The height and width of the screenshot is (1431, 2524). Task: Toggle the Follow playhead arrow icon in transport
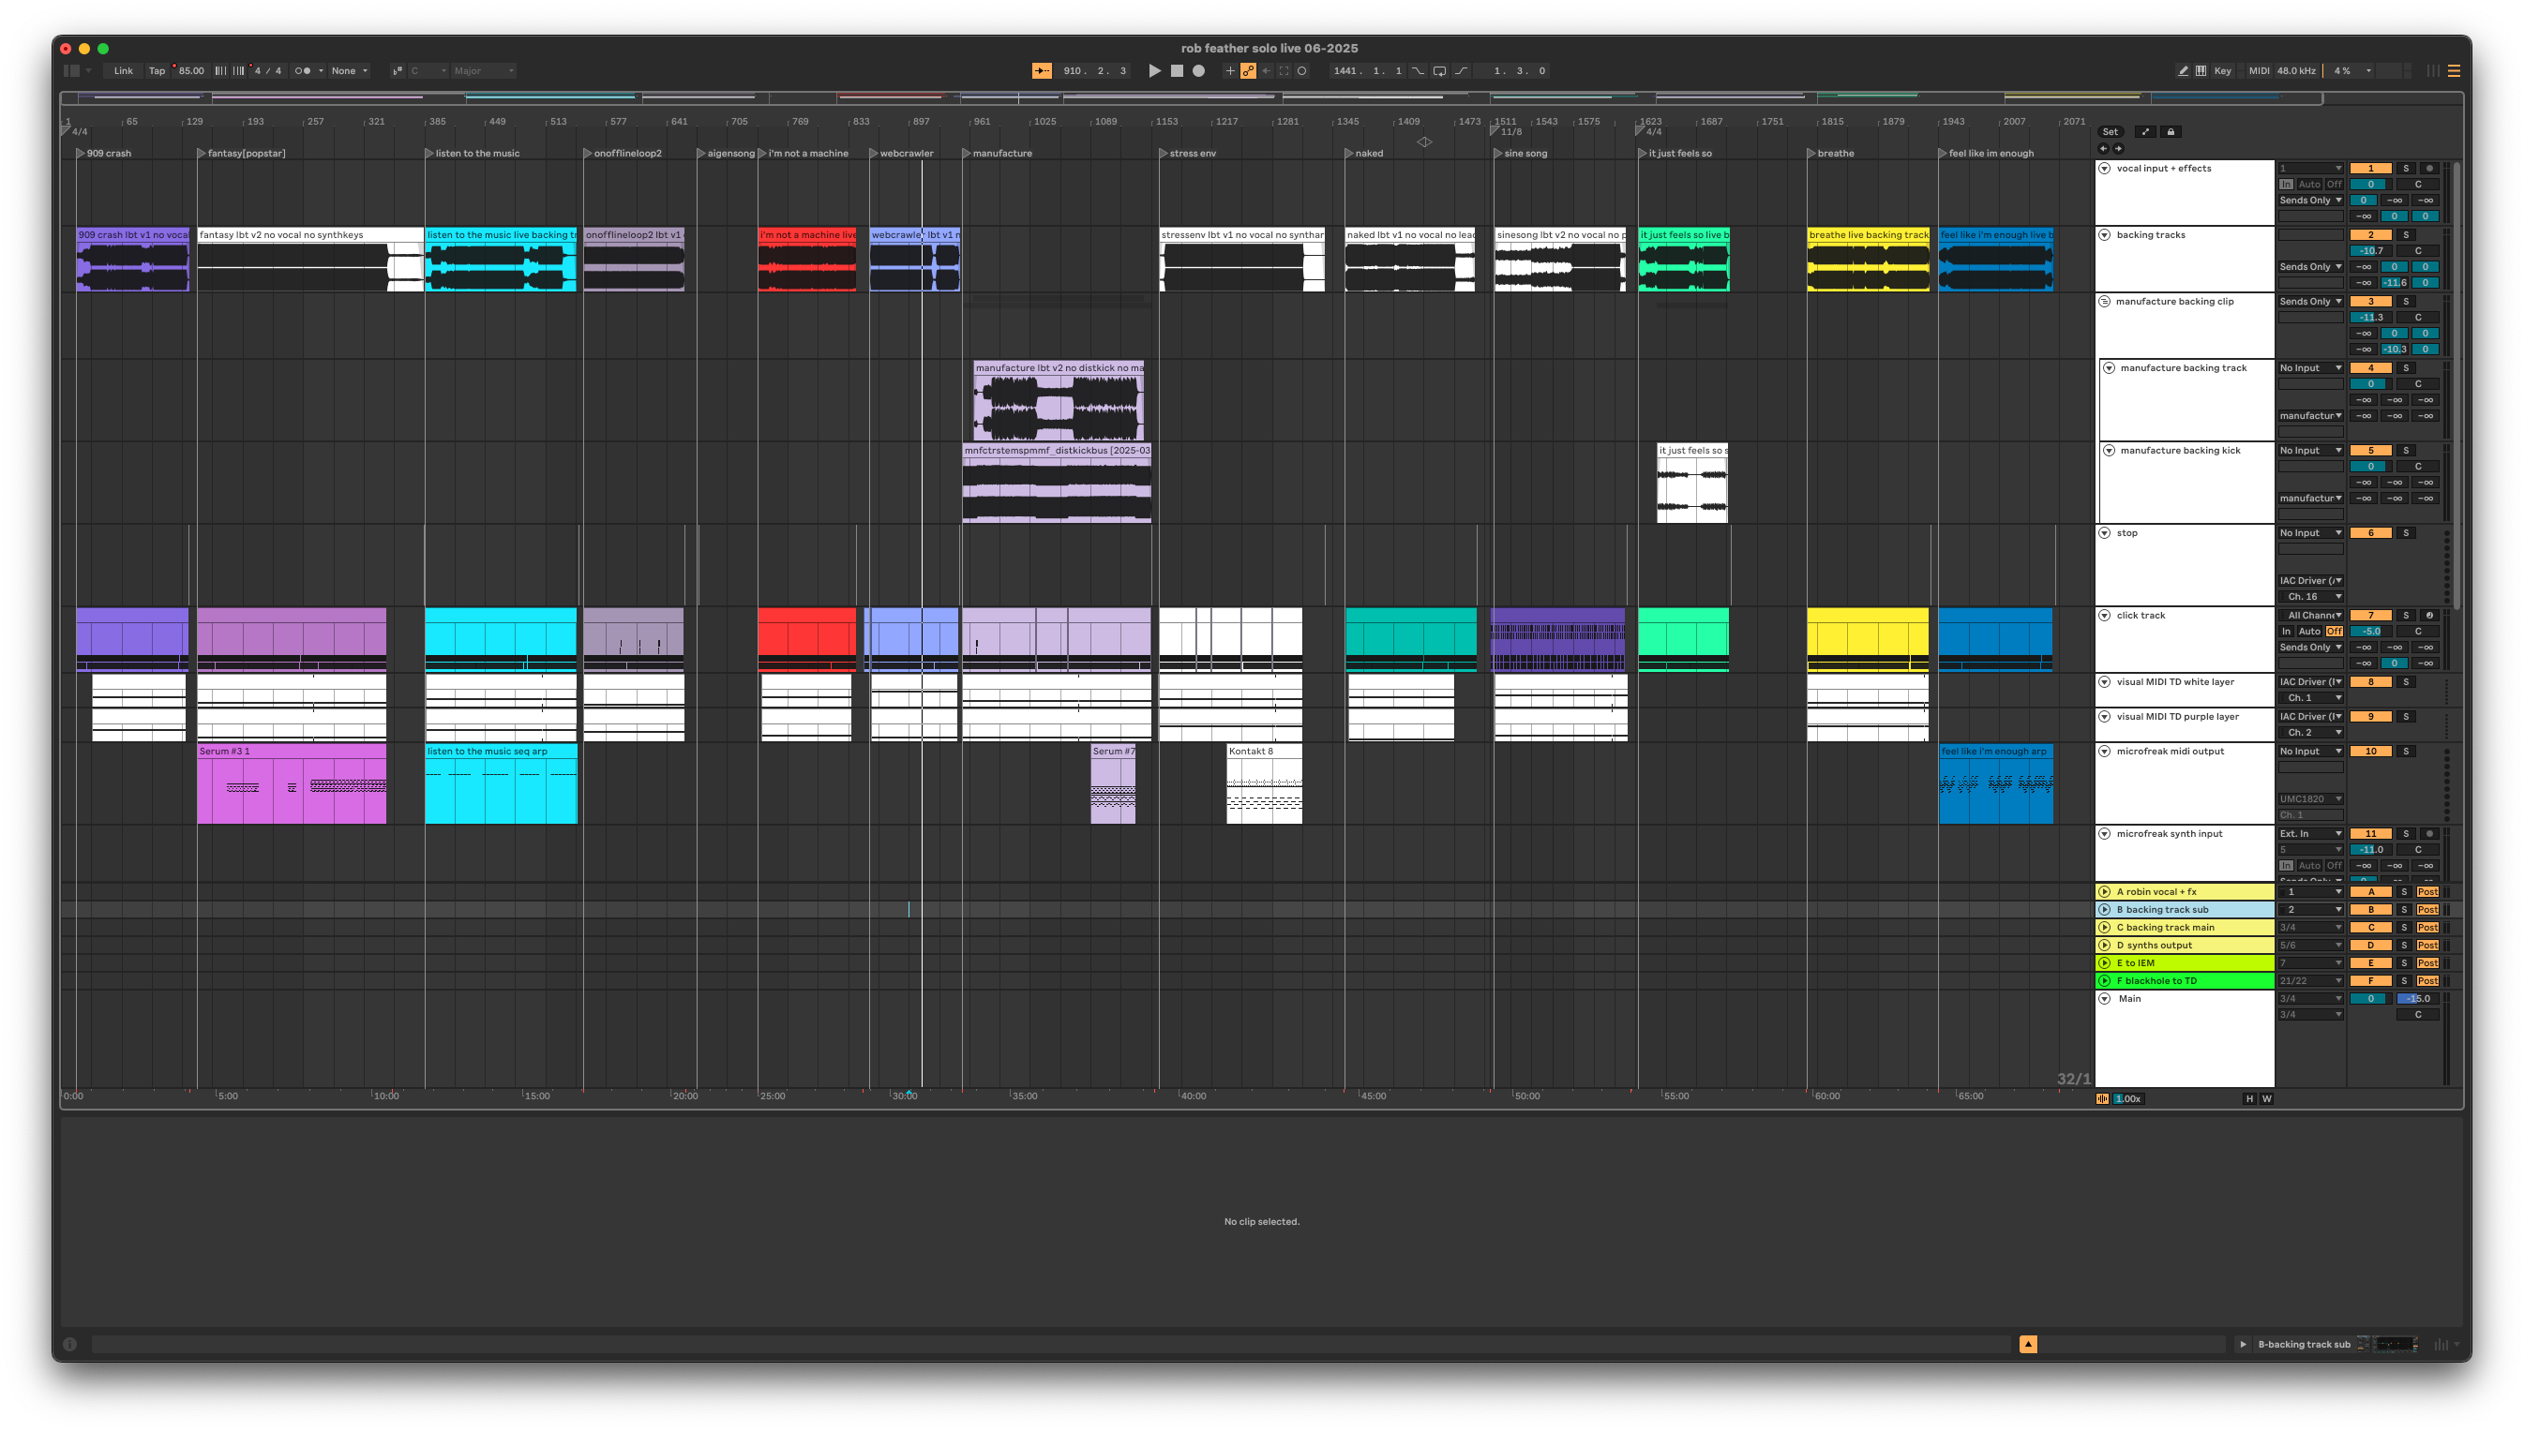tap(1042, 71)
